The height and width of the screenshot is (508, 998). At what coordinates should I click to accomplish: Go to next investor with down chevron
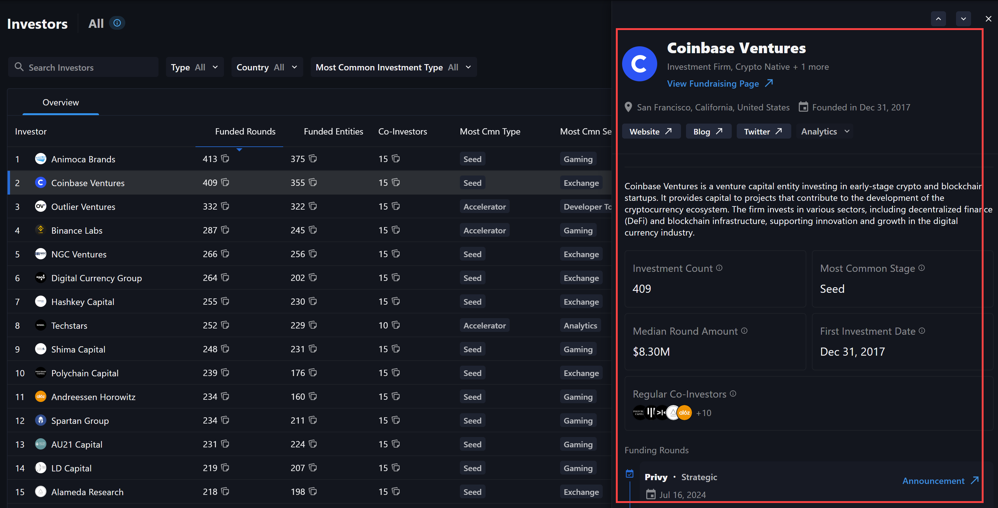(963, 19)
